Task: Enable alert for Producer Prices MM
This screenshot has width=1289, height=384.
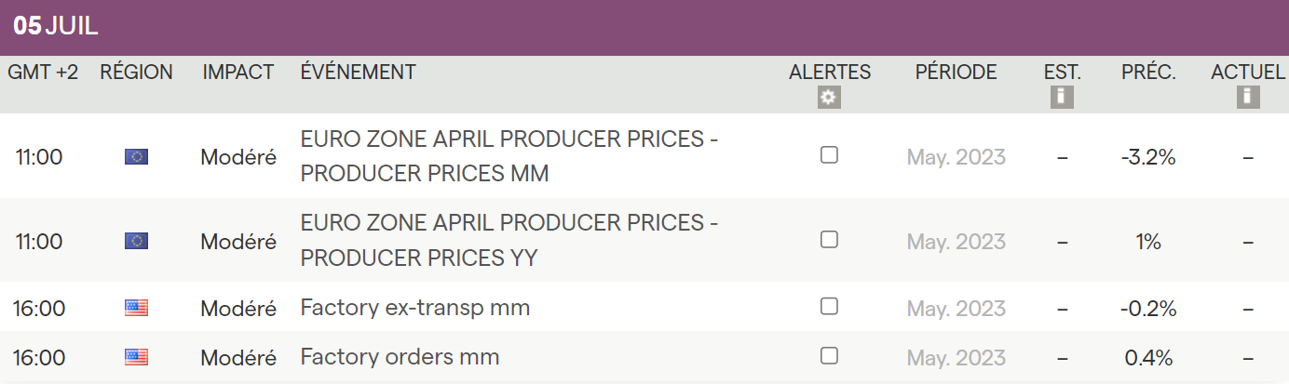Action: tap(829, 155)
